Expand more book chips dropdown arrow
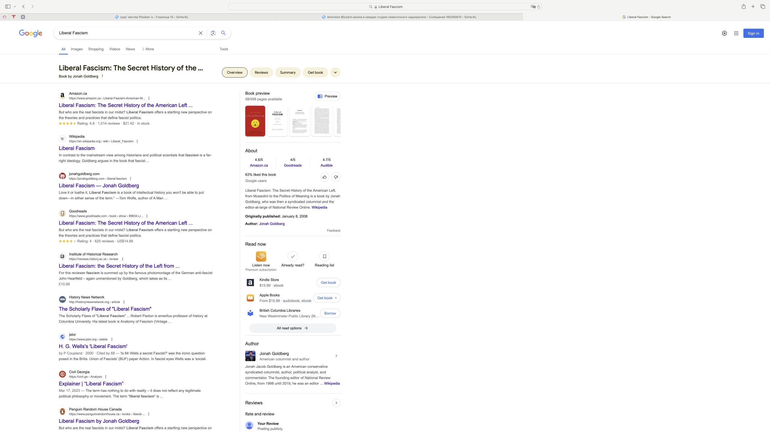This screenshot has width=770, height=432. coord(335,72)
